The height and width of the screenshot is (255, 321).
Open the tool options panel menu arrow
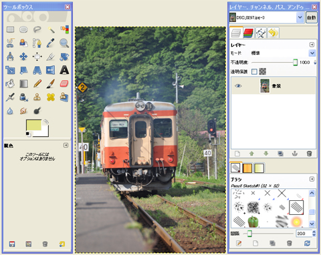66,146
